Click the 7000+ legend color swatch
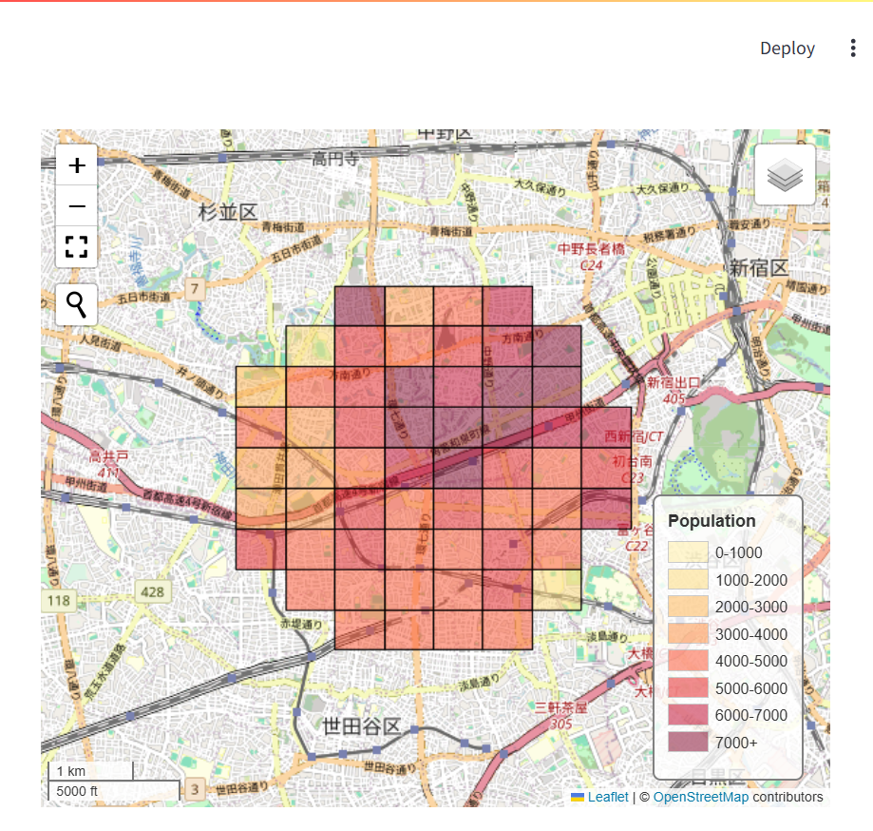Image resolution: width=873 pixels, height=831 pixels. 688,743
